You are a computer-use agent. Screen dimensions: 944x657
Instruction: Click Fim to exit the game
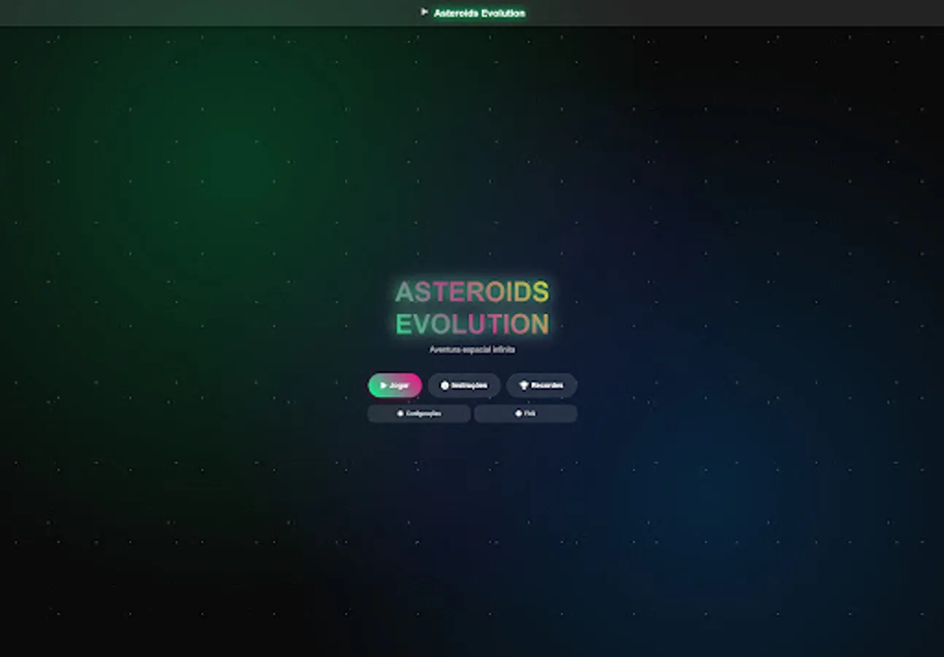pyautogui.click(x=525, y=413)
